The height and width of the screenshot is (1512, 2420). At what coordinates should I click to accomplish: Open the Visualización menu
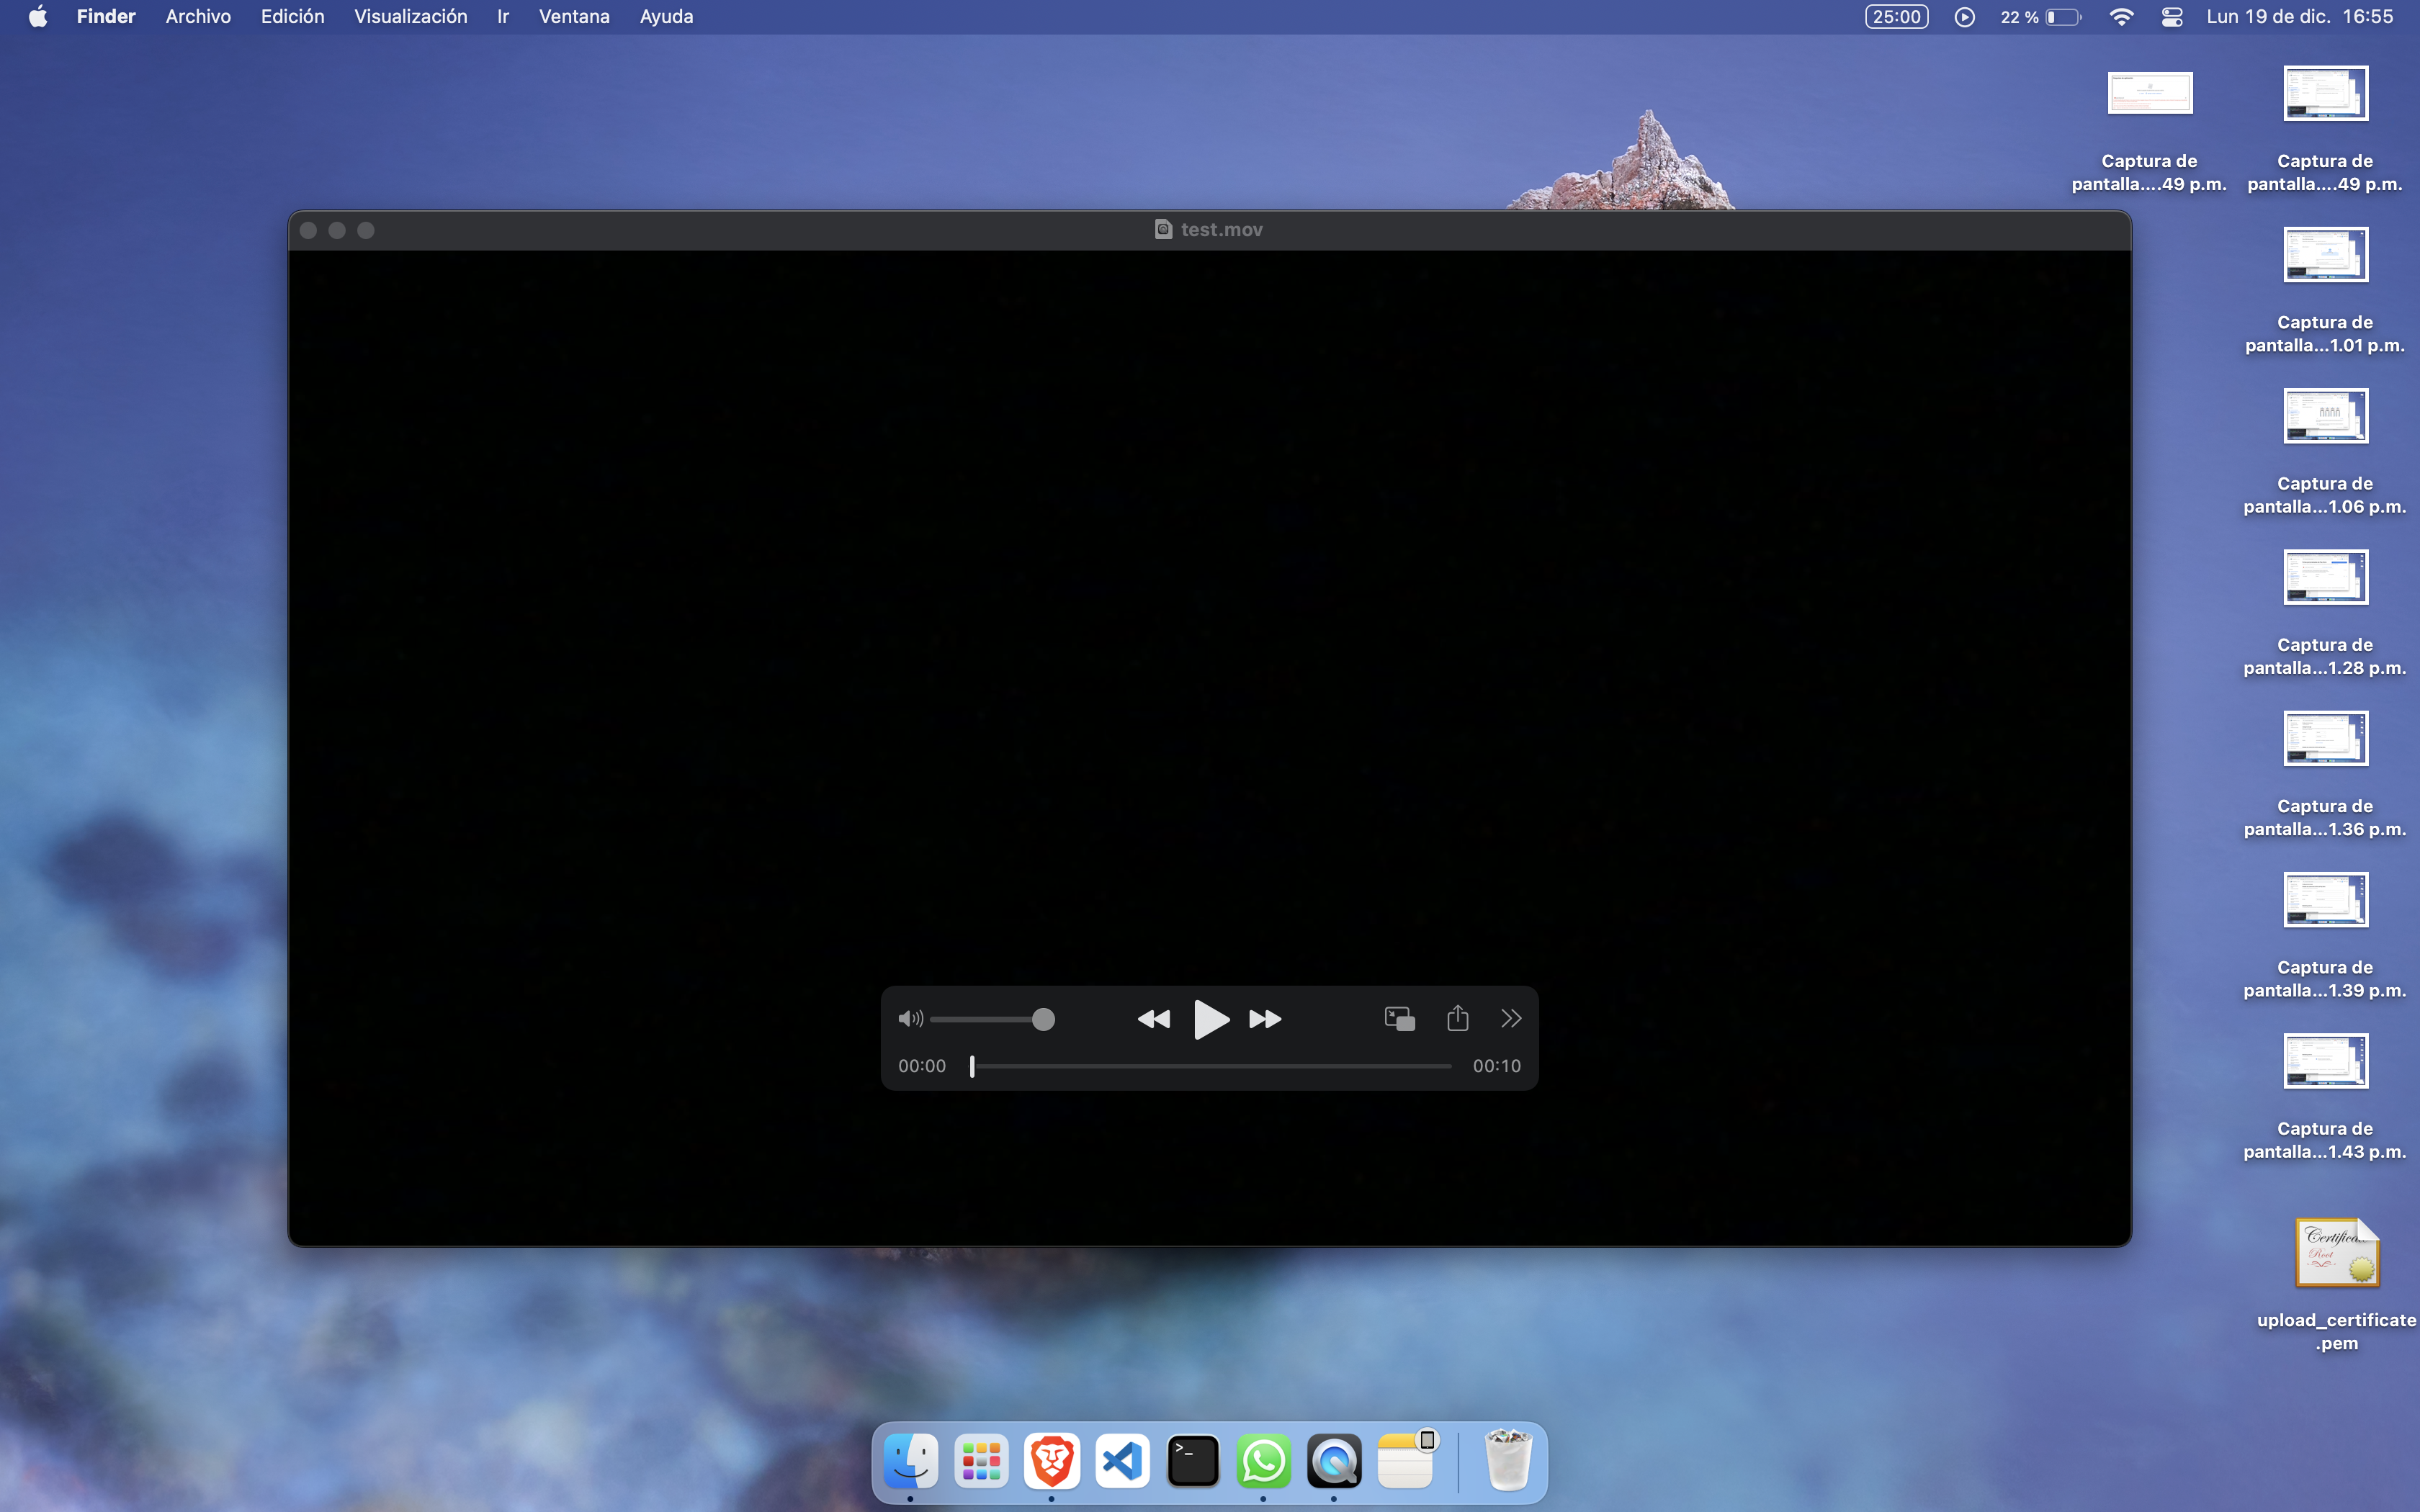tap(410, 17)
